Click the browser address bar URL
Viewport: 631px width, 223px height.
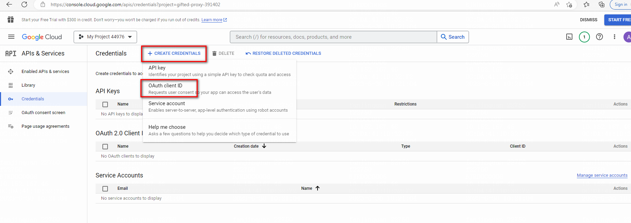tap(135, 4)
